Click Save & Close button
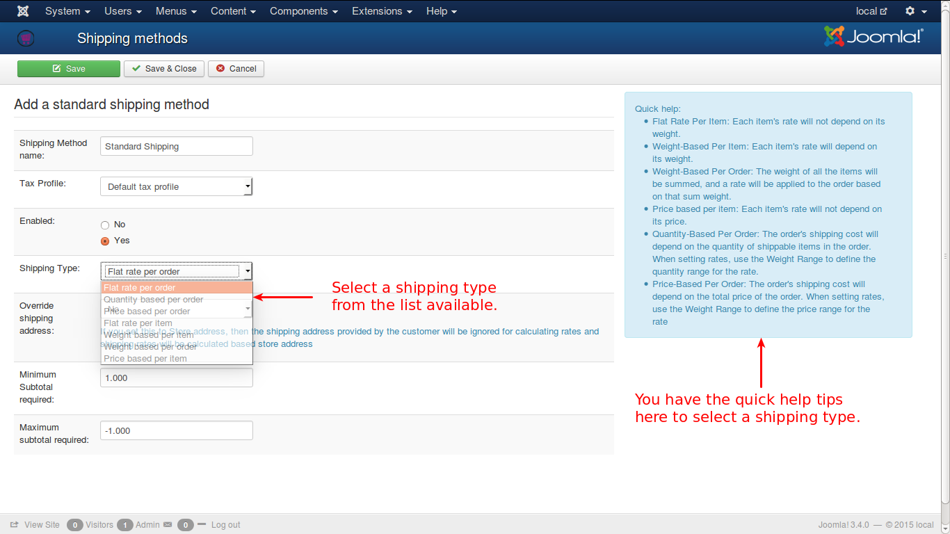The image size is (950, 534). click(x=164, y=69)
